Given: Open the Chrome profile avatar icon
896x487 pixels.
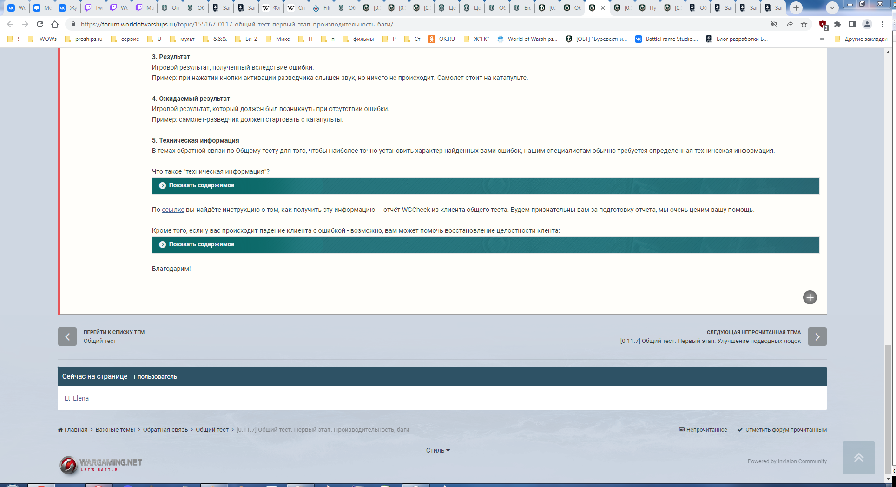Looking at the screenshot, I should pos(867,24).
